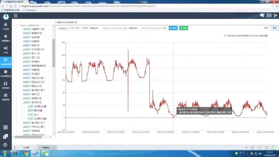
Task: Expand the 海祥小区 tree node
Action: click(x=24, y=94)
